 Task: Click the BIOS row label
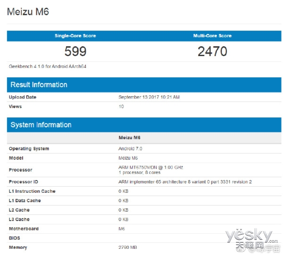[x=15, y=238]
